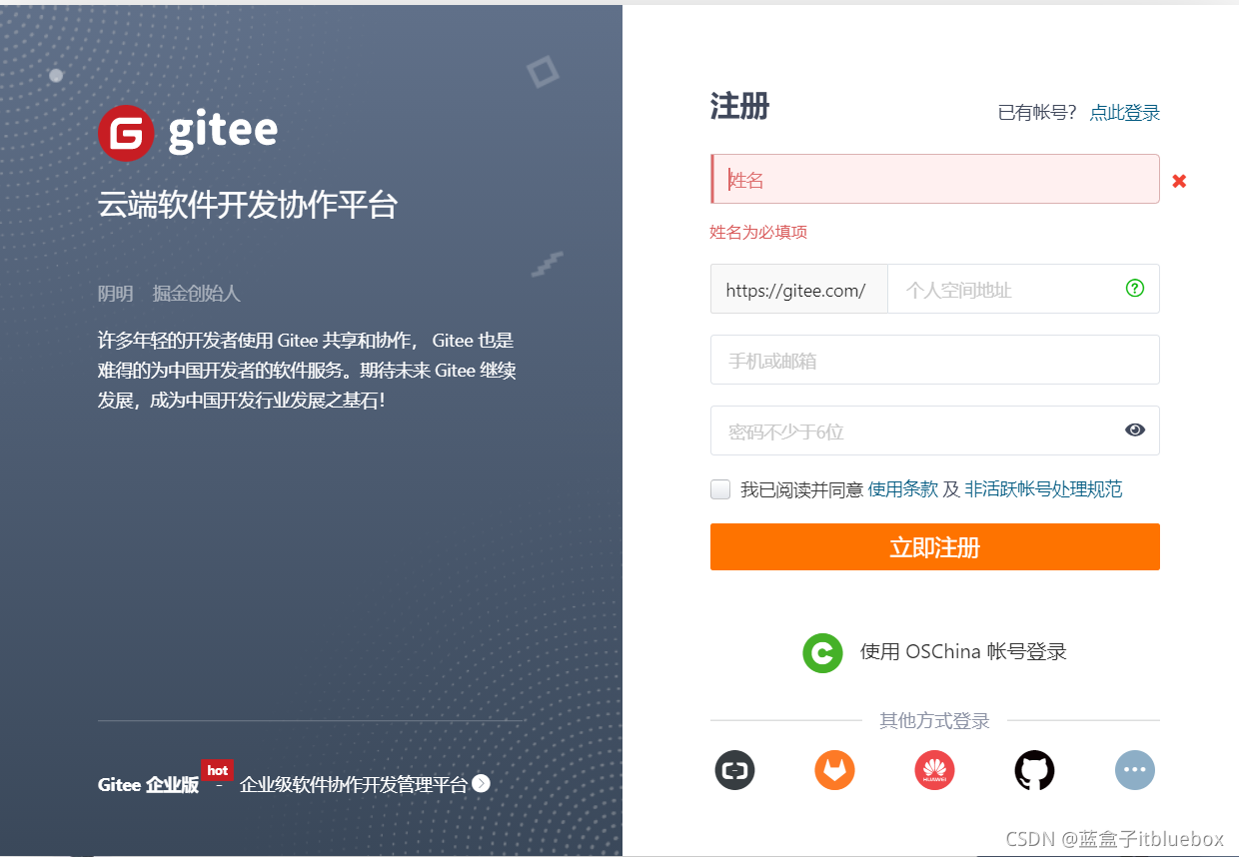Click the 姓名为必填项 error message
Viewport: 1239px width, 857px height.
point(758,233)
